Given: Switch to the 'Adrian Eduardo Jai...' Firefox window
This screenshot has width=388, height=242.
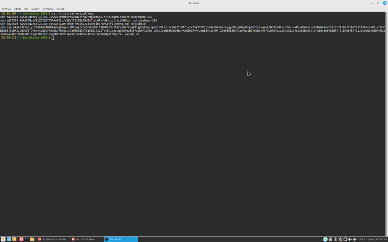Looking at the screenshot, I should click(x=53, y=239).
